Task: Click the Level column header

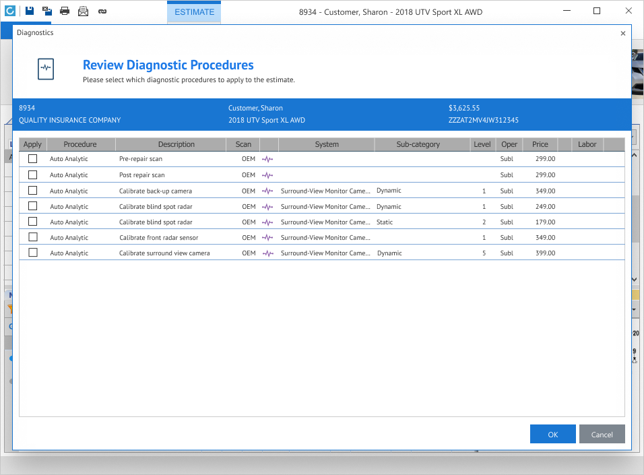Action: [482, 144]
